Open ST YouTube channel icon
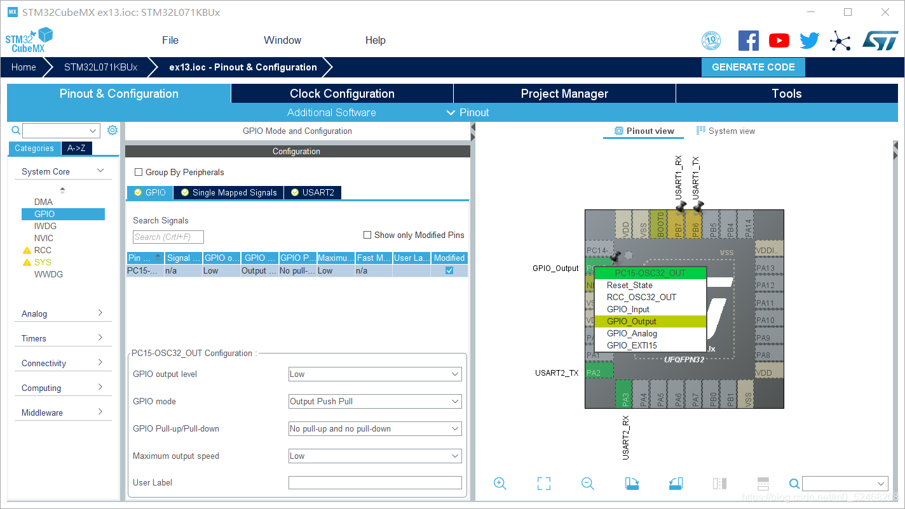Image resolution: width=905 pixels, height=509 pixels. click(x=779, y=41)
